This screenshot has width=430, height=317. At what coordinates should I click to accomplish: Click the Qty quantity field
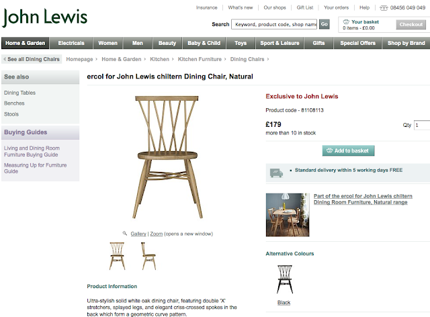422,126
